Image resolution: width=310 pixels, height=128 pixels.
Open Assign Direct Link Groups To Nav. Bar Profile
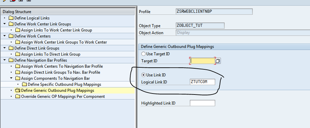(x=61, y=72)
